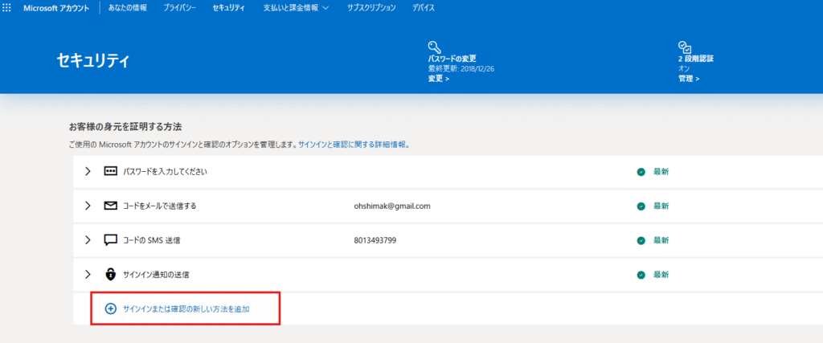Open the あなたの情報 tab
823x343 pixels.
click(x=128, y=8)
